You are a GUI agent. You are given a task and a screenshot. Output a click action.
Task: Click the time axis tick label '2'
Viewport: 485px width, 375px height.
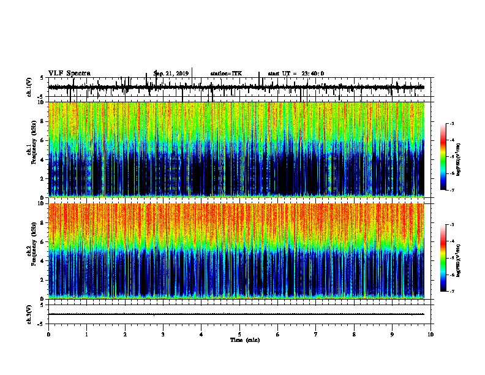pos(125,335)
